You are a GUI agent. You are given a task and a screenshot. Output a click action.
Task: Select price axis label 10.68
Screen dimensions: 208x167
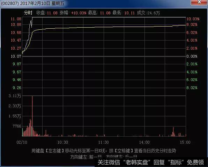tap(16, 32)
